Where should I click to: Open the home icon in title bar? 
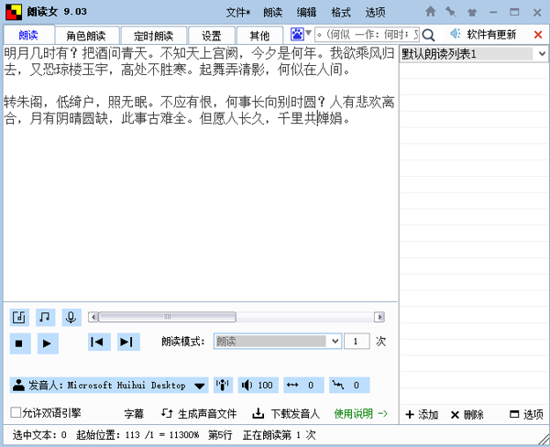[431, 12]
